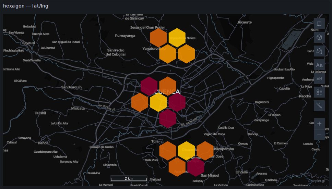This screenshot has height=189, width=332.
Task: Select the orange hexagon directly below Turi
Action: pyautogui.click(x=168, y=151)
